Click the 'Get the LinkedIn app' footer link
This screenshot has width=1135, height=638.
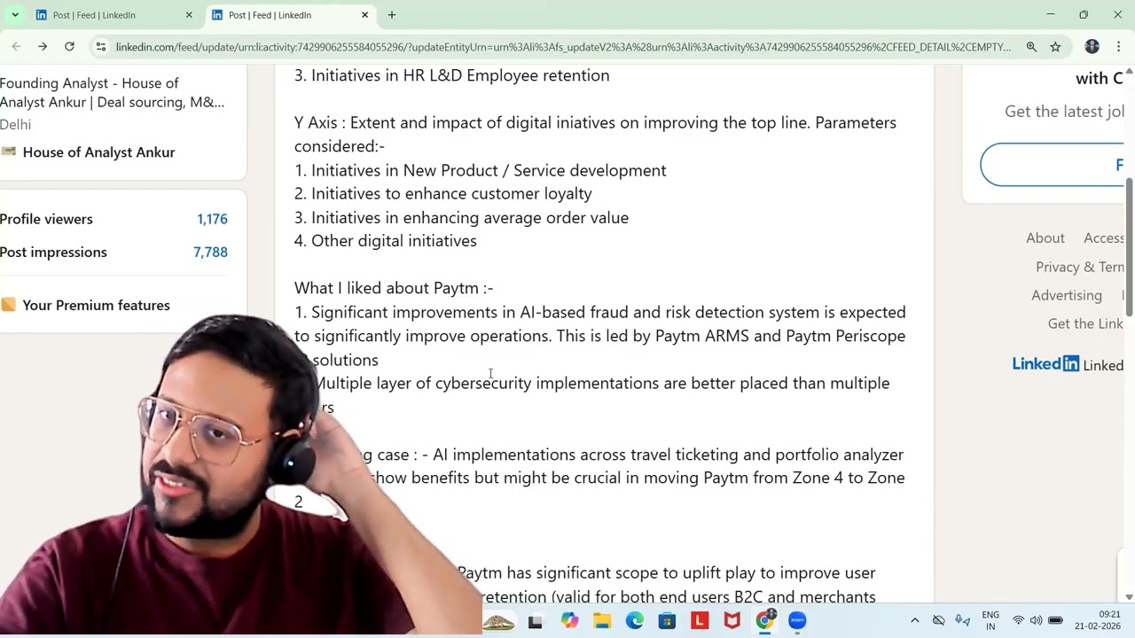1085,323
